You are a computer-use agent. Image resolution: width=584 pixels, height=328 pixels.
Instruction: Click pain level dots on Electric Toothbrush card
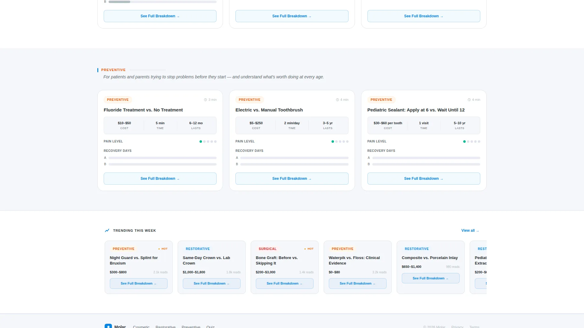340,142
